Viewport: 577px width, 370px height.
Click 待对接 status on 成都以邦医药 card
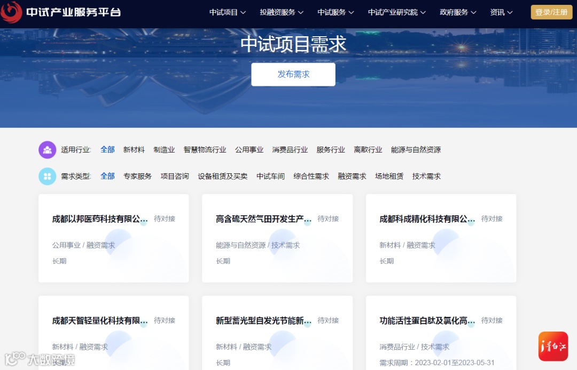(x=165, y=219)
